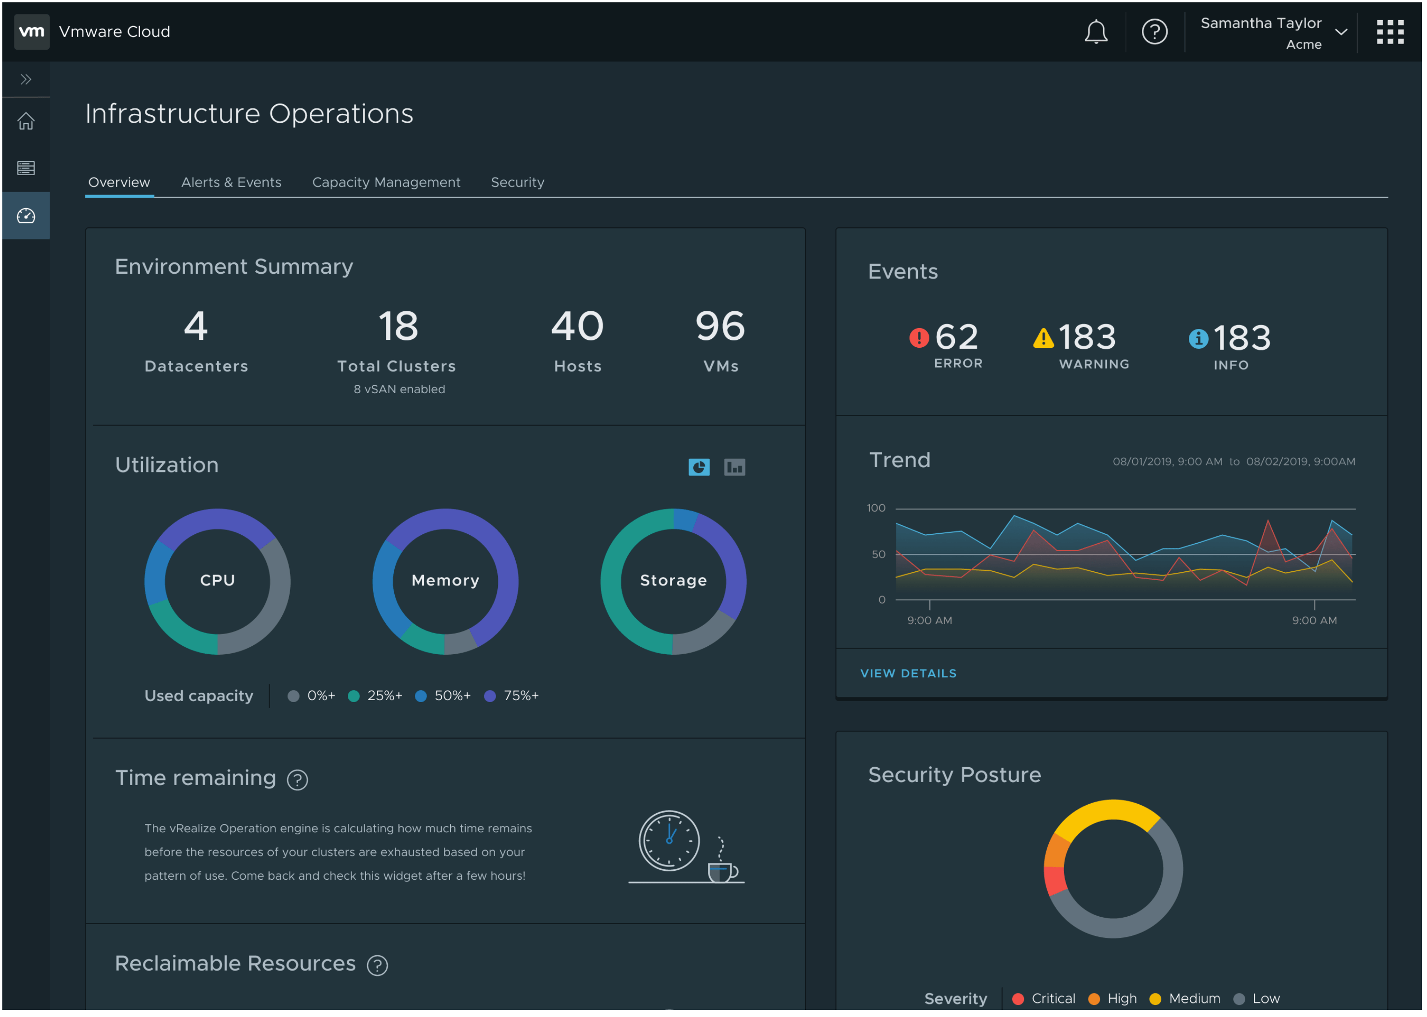Viewport: 1427px width, 1017px height.
Task: Open the inventory list sidebar icon
Action: pyautogui.click(x=26, y=168)
